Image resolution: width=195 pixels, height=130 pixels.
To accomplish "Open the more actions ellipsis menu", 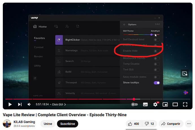I will tap(188, 124).
